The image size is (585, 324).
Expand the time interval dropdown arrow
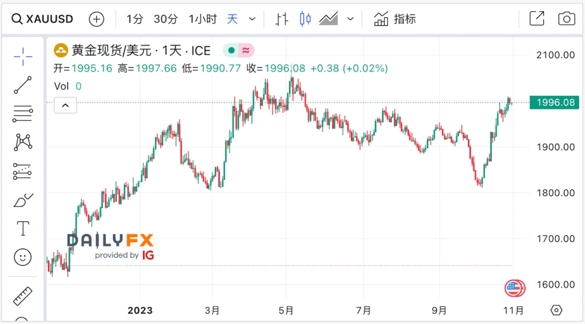(252, 19)
